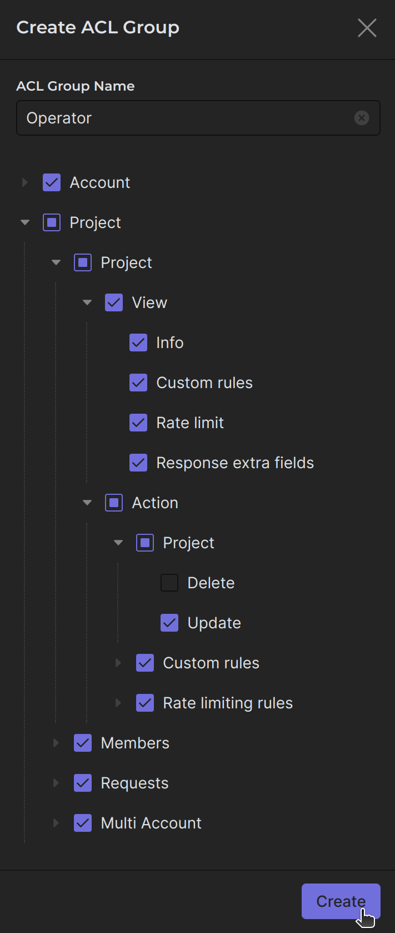Screen dimensions: 395x933
Task: Check the Delete permission checkbox
Action: click(169, 583)
